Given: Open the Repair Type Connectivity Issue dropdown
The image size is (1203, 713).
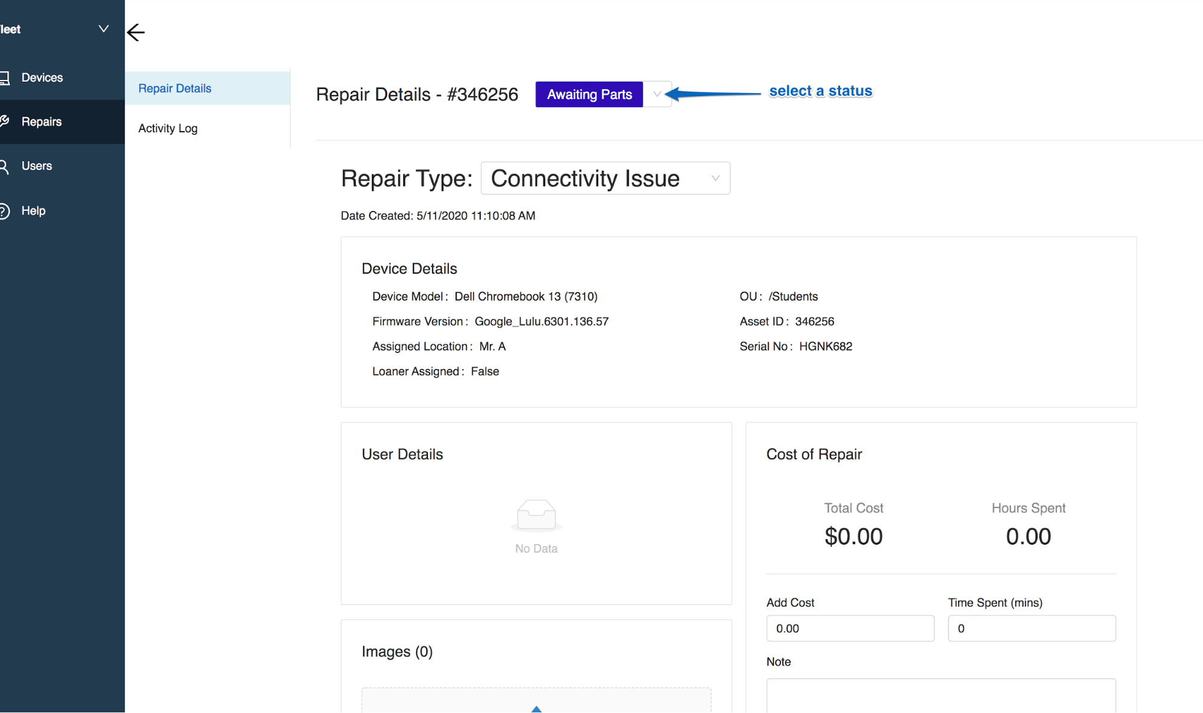Looking at the screenshot, I should pyautogui.click(x=605, y=178).
